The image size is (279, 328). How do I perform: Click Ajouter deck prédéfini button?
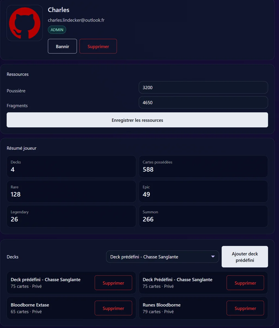point(245,257)
